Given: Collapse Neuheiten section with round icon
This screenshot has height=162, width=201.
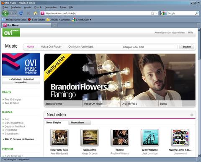Looking at the screenshot, I should [x=192, y=115].
